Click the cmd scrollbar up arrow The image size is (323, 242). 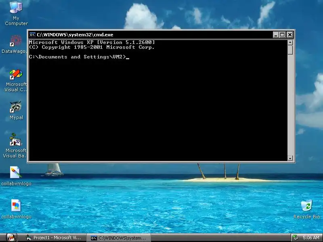pos(290,43)
